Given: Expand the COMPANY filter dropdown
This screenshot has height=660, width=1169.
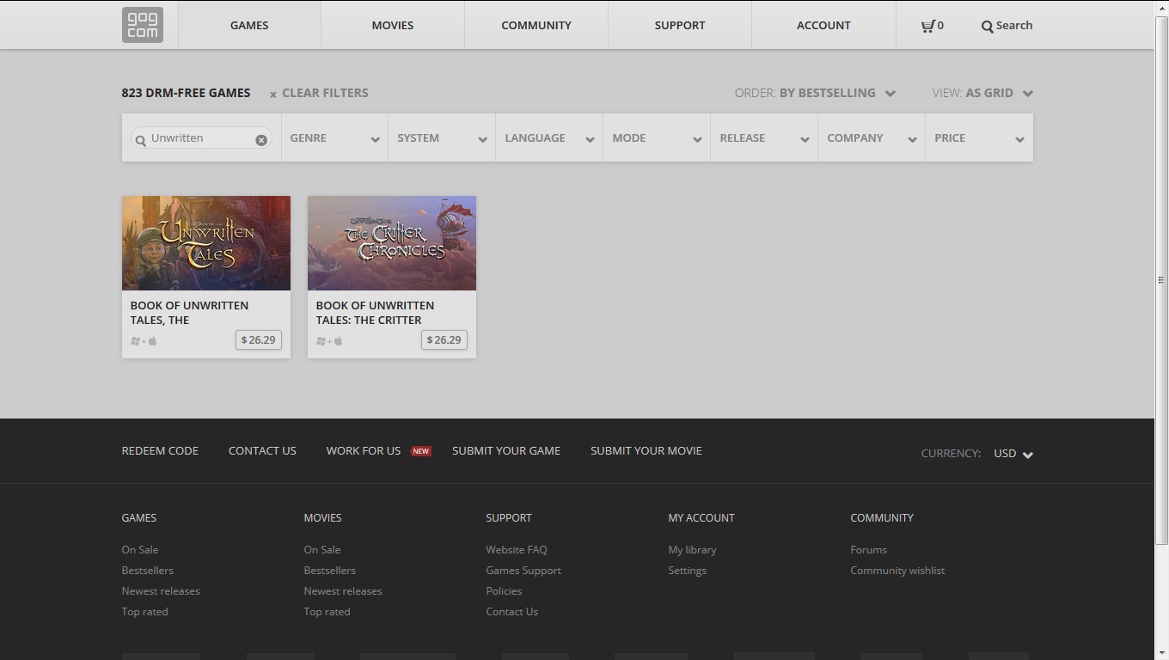Looking at the screenshot, I should [872, 137].
